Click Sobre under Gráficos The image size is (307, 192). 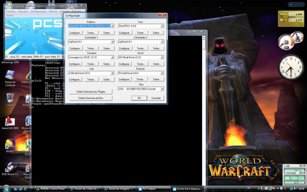click(x=107, y=33)
